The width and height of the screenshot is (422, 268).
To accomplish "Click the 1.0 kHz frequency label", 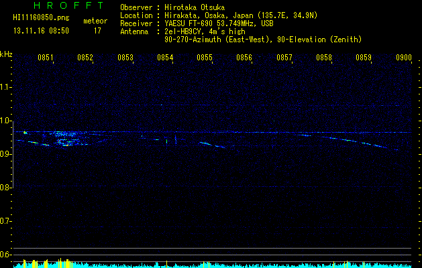I will (6, 121).
